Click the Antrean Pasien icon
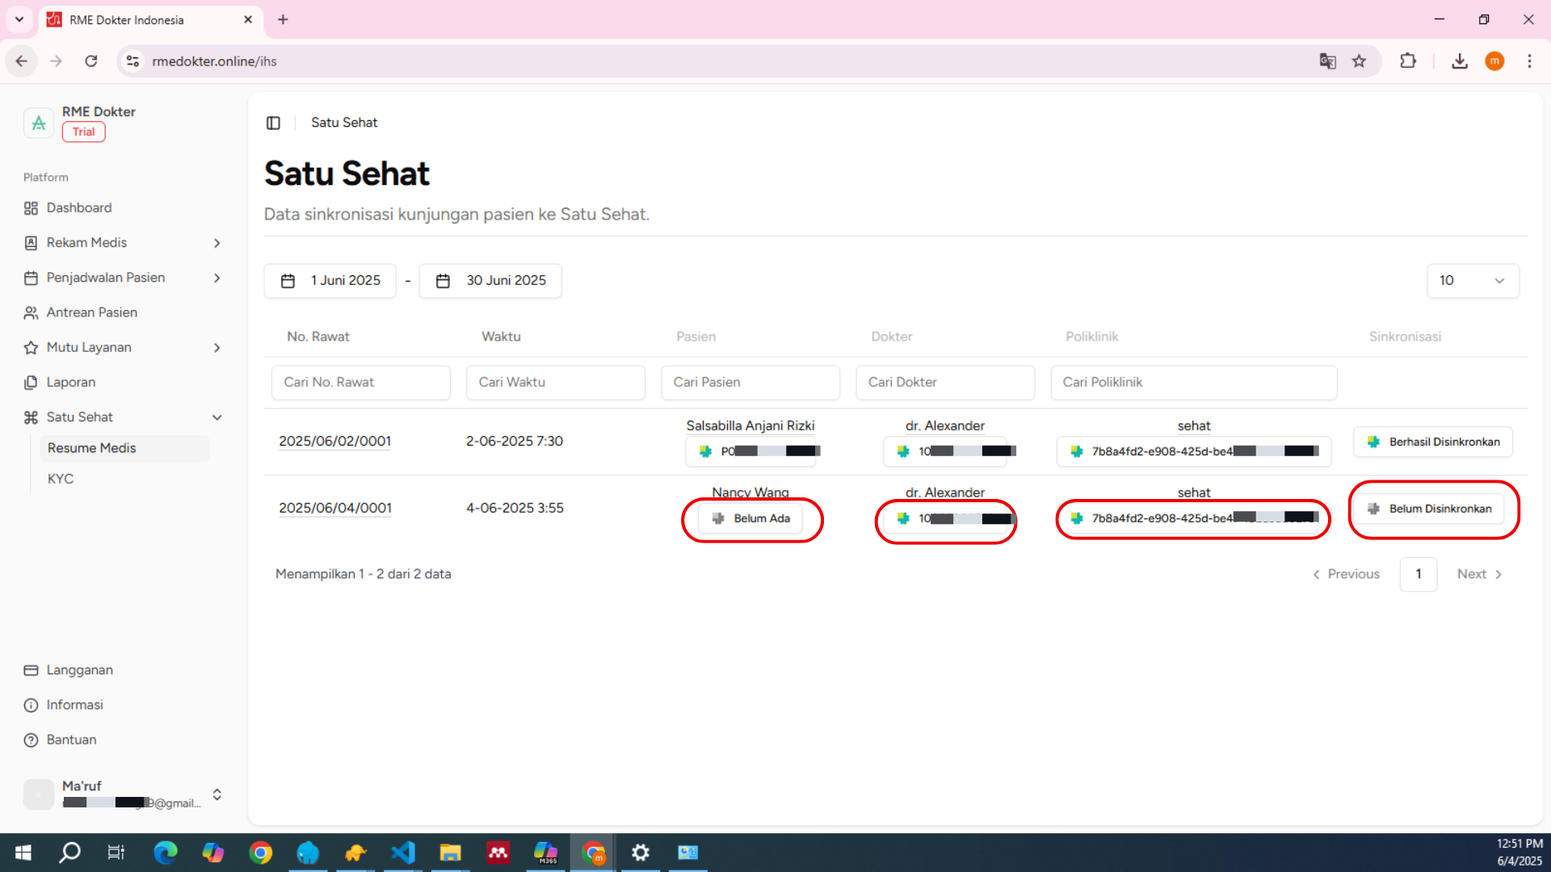Viewport: 1551px width, 872px height. (31, 312)
